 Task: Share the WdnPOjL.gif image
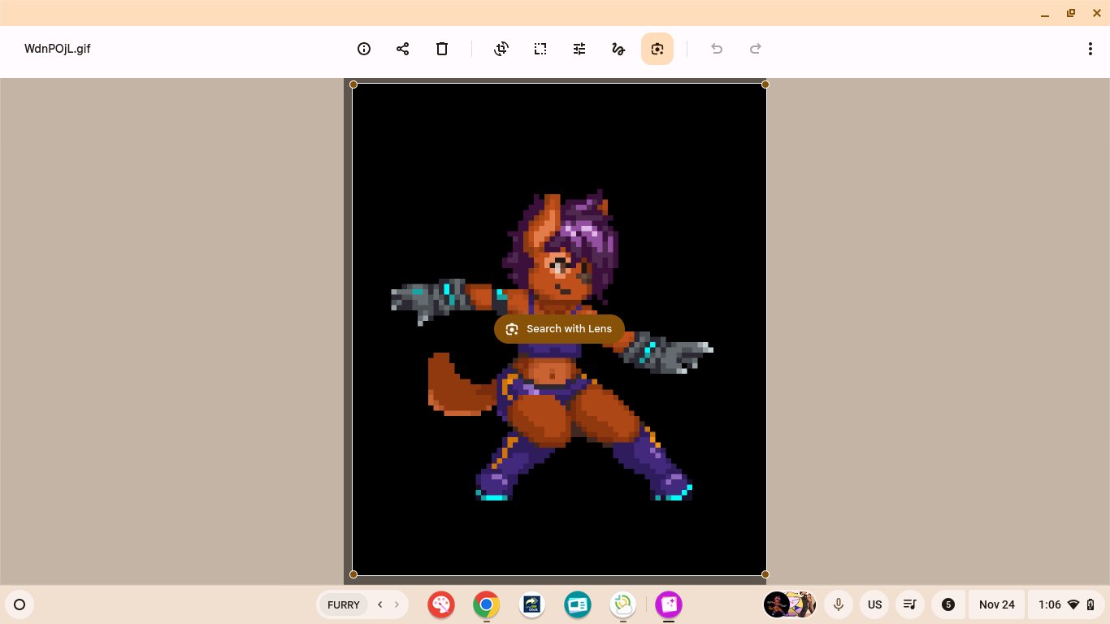(x=403, y=49)
